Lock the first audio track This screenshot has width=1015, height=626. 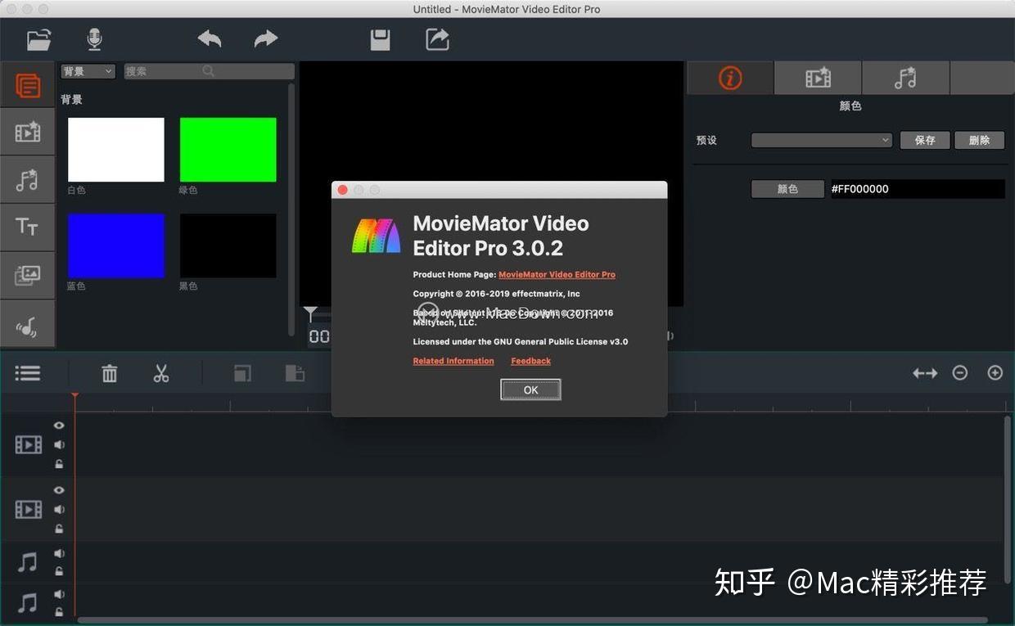point(58,572)
